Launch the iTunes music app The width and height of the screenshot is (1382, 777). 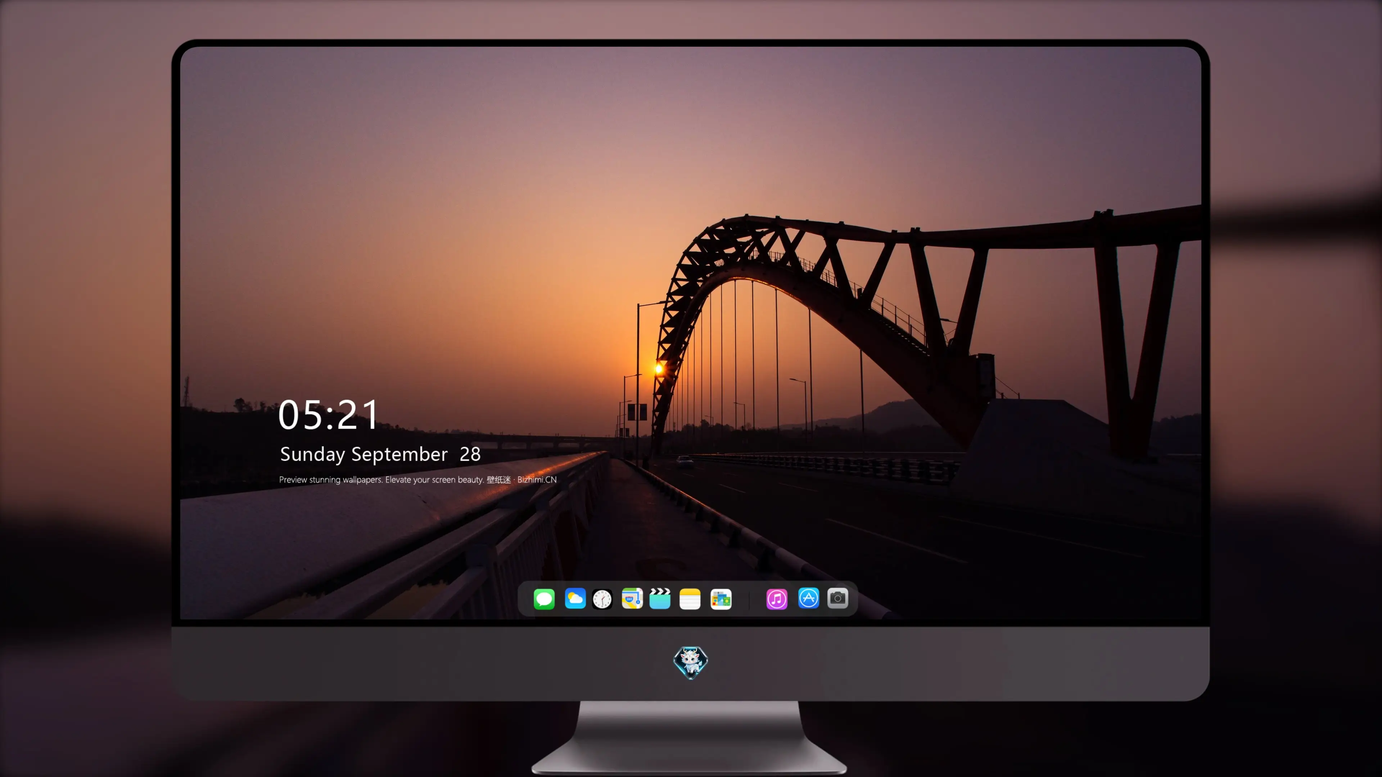pos(777,599)
